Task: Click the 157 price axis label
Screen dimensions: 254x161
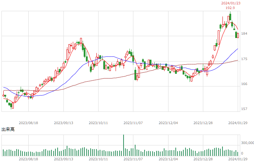Action: coord(244,109)
